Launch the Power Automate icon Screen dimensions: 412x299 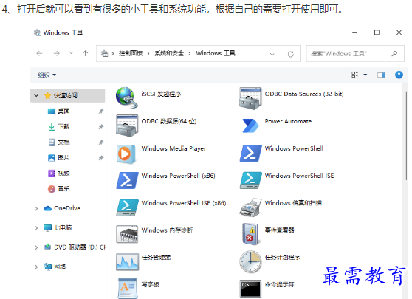250,126
